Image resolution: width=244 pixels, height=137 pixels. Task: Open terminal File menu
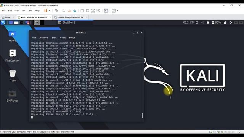click(x=34, y=38)
